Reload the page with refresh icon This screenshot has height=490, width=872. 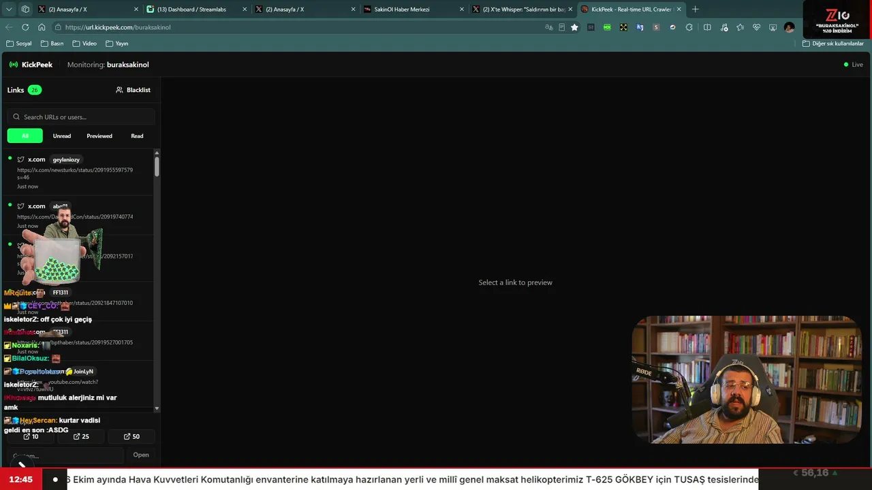tap(25, 27)
